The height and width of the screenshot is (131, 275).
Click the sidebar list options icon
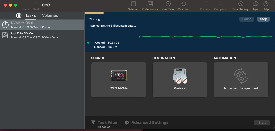19,16
